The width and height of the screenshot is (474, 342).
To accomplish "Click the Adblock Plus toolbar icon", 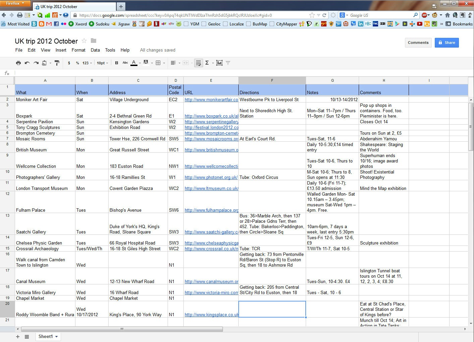I will (x=424, y=15).
